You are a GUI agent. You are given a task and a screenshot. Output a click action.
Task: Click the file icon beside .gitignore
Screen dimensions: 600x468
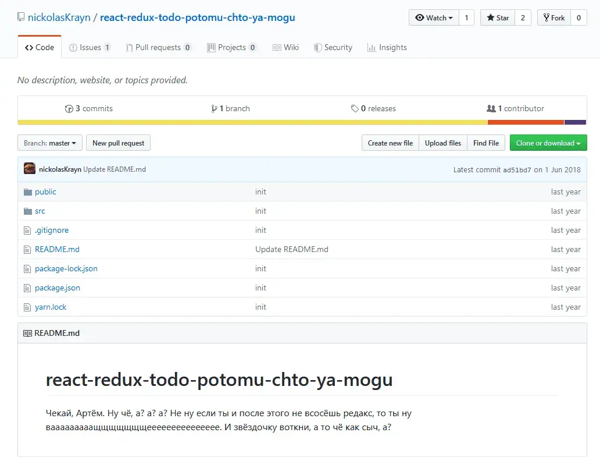(27, 230)
